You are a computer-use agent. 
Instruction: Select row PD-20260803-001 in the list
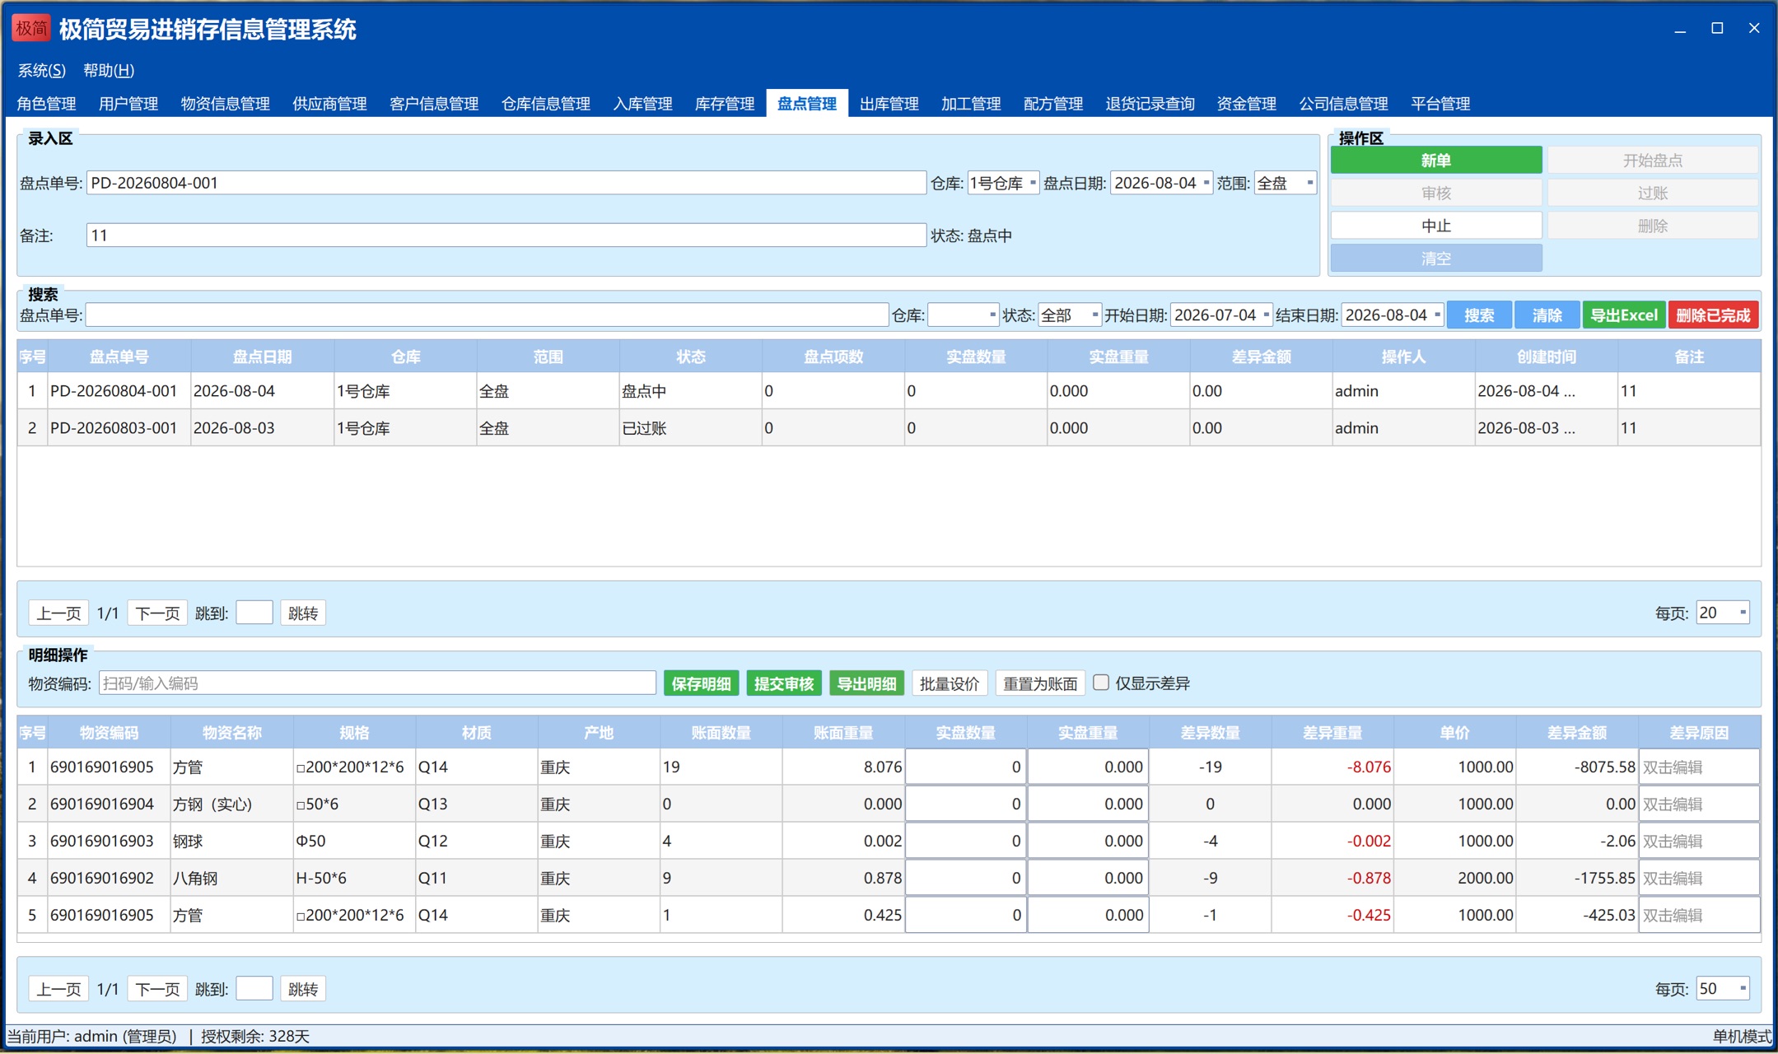pos(889,428)
